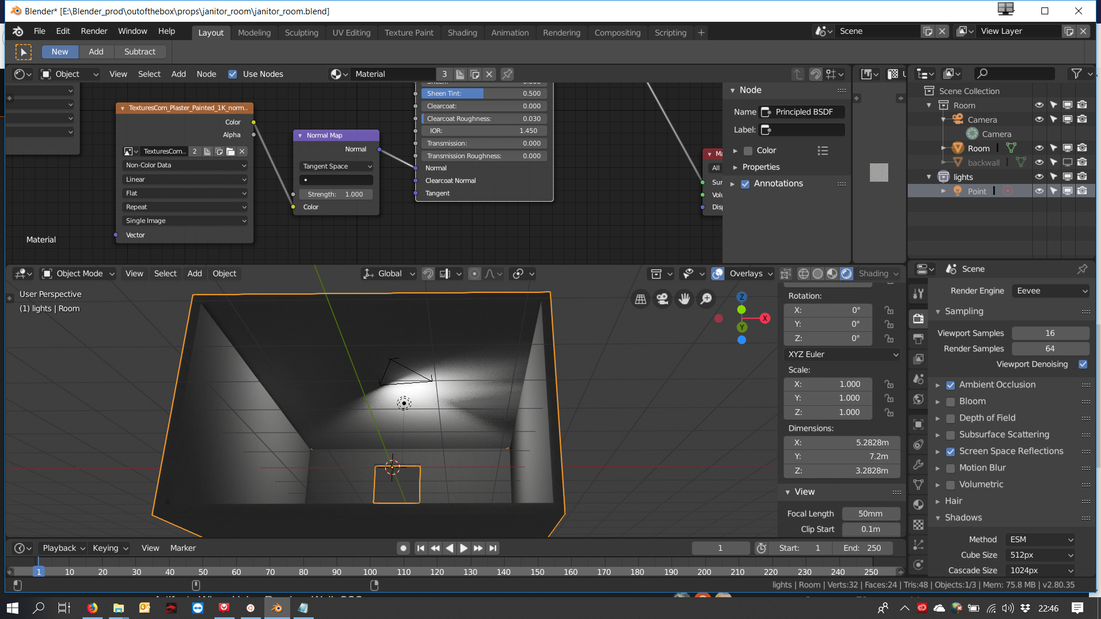Toggle X-ray mode in viewport header
Viewport: 1101px width, 619px height.
[786, 274]
